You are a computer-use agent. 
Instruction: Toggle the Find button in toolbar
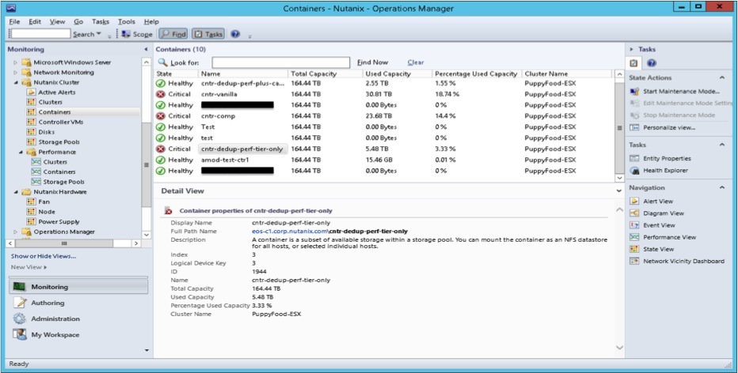pyautogui.click(x=173, y=34)
